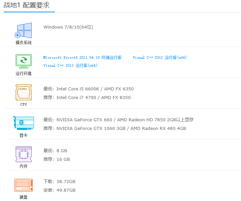Click the memory chip icon
241x201 pixels.
[24, 154]
